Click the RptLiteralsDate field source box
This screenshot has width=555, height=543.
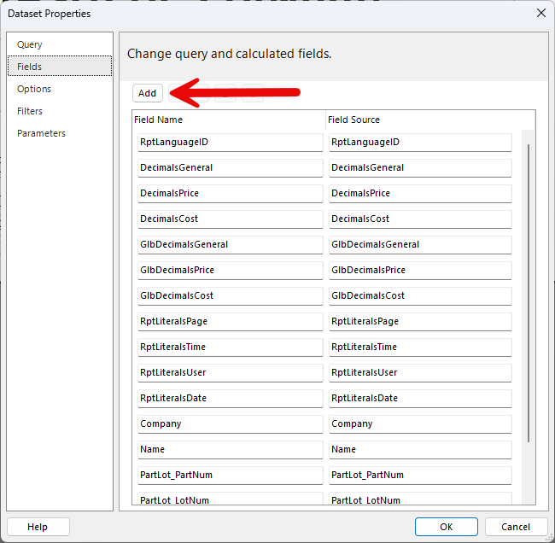click(420, 399)
